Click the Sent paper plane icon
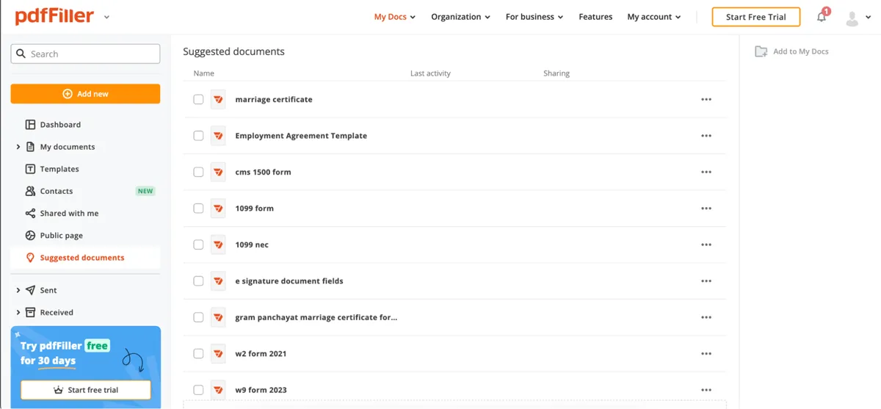The height and width of the screenshot is (409, 881). pyautogui.click(x=30, y=290)
